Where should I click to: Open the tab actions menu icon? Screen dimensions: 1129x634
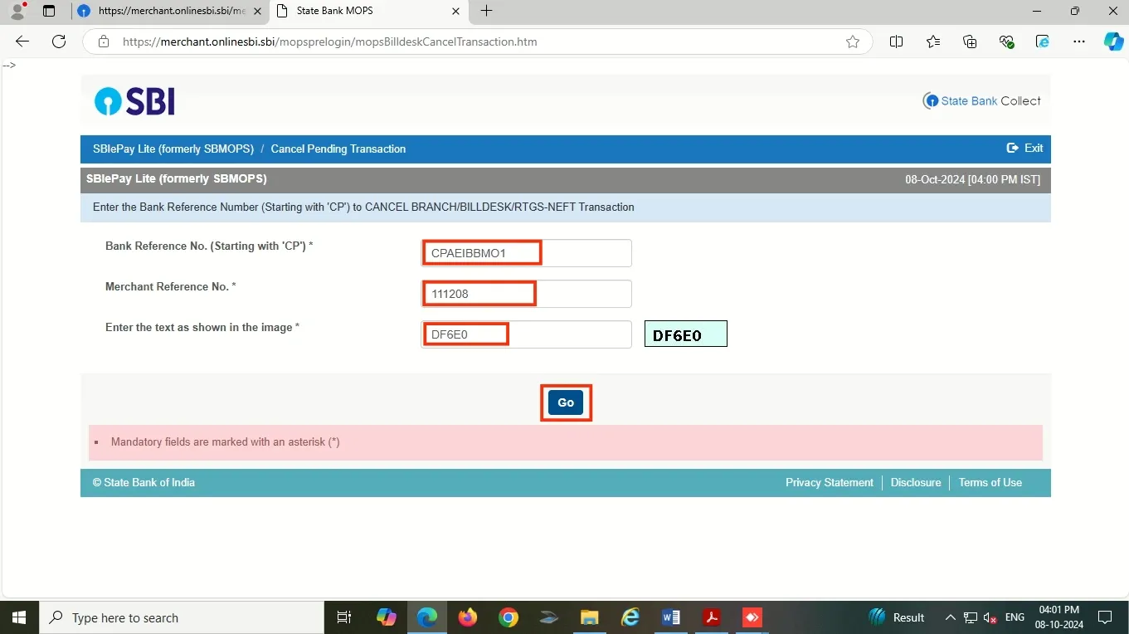[x=49, y=11]
